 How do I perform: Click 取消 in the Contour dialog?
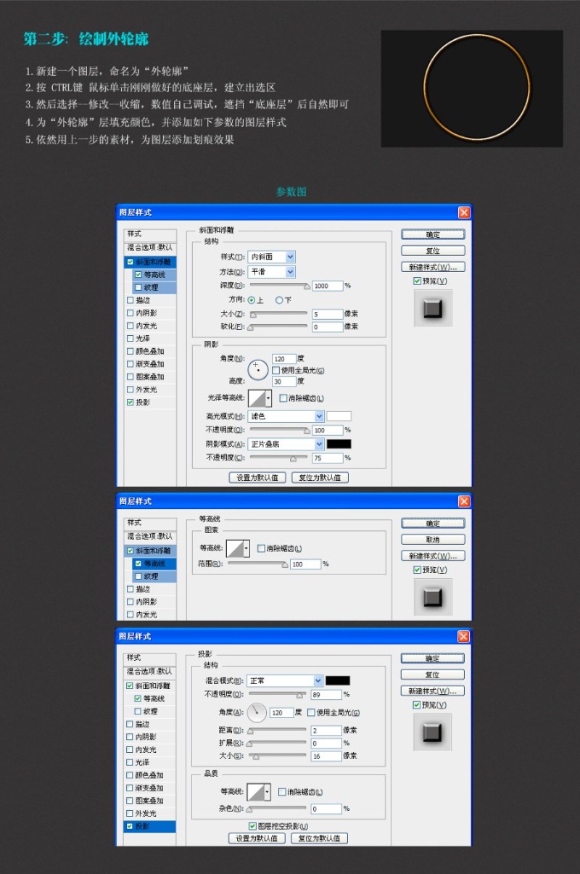coord(433,540)
